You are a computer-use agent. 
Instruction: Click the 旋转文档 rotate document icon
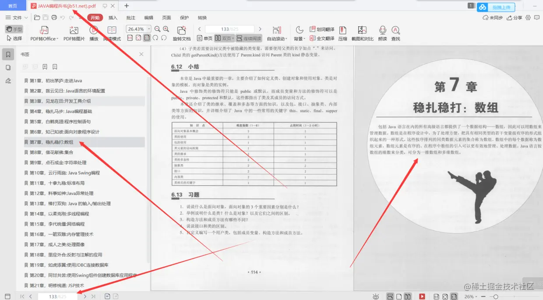coord(182,30)
